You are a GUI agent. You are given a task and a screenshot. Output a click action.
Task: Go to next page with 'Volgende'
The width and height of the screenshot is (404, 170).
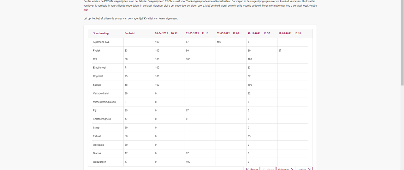pyautogui.click(x=285, y=169)
